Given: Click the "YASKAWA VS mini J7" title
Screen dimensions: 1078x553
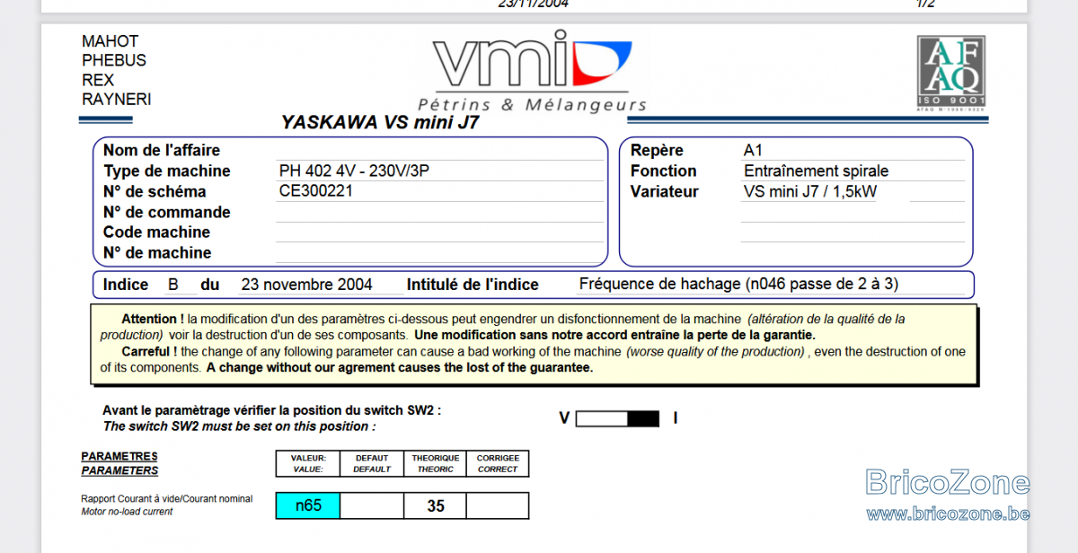Looking at the screenshot, I should pos(380,123).
